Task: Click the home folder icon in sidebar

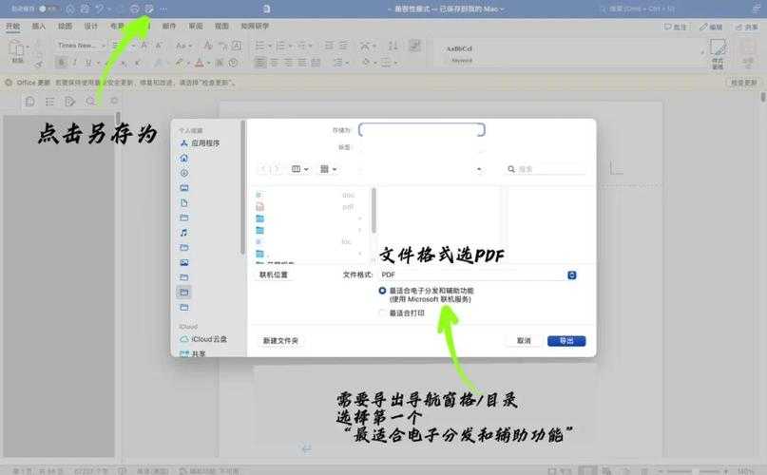Action: point(183,159)
